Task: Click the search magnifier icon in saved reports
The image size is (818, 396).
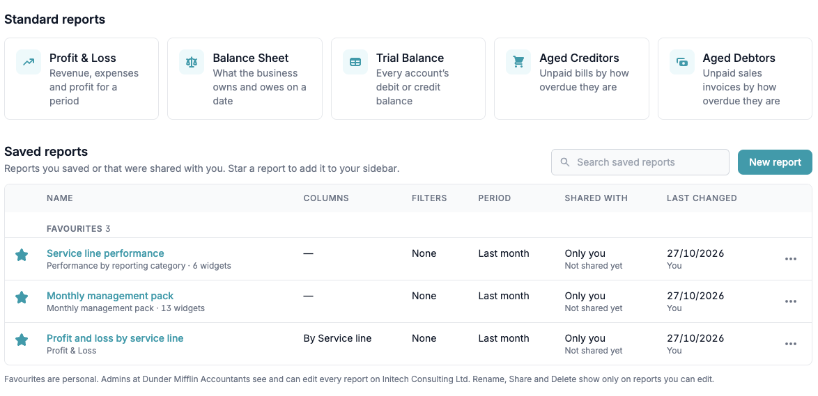Action: click(x=564, y=162)
